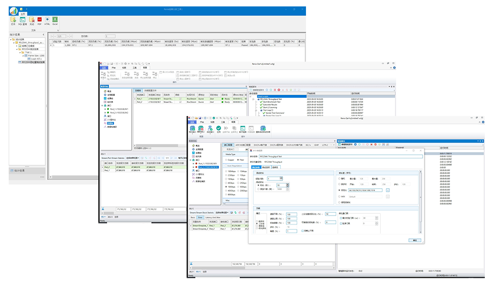Viewport: 494px width, 285px height.
Task: Click the browse button beside custom frame sizes
Action: click(x=387, y=190)
